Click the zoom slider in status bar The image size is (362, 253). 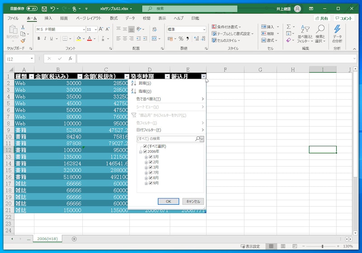tap(322, 246)
